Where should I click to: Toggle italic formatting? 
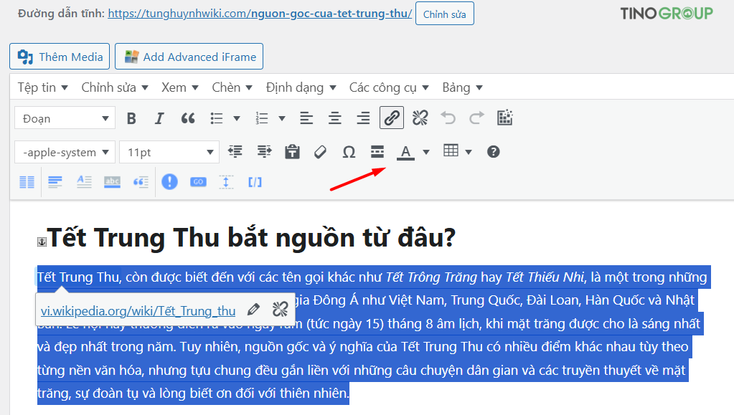(x=159, y=118)
